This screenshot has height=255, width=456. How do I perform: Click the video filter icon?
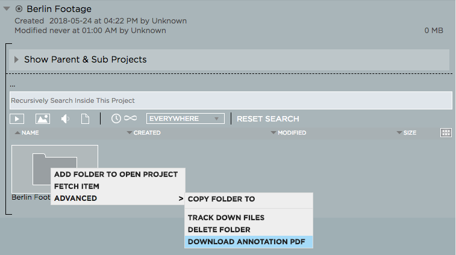point(17,119)
